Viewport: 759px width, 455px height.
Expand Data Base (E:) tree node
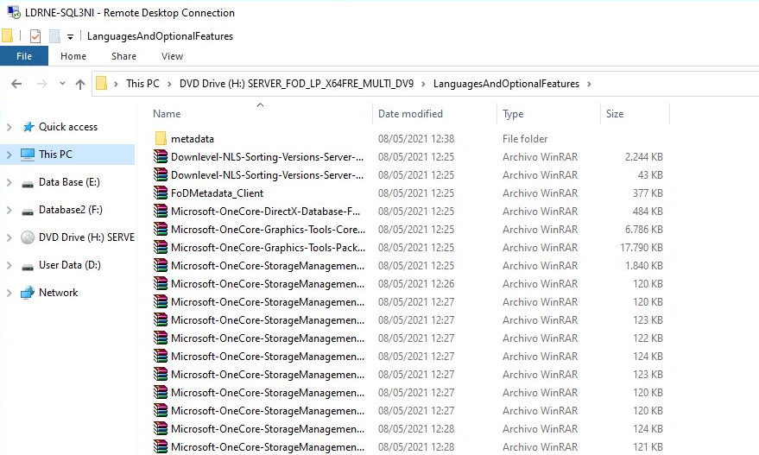[9, 182]
